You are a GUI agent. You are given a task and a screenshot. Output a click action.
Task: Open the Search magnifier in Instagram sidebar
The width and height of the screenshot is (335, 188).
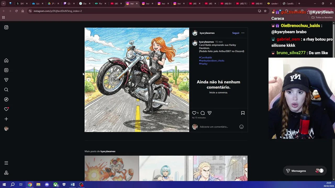(x=6, y=90)
